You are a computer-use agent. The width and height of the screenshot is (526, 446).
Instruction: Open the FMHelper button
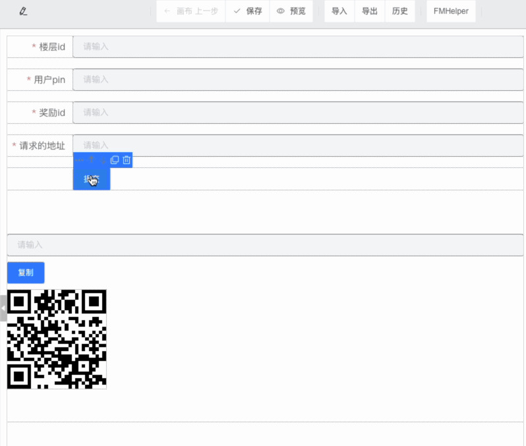click(451, 11)
